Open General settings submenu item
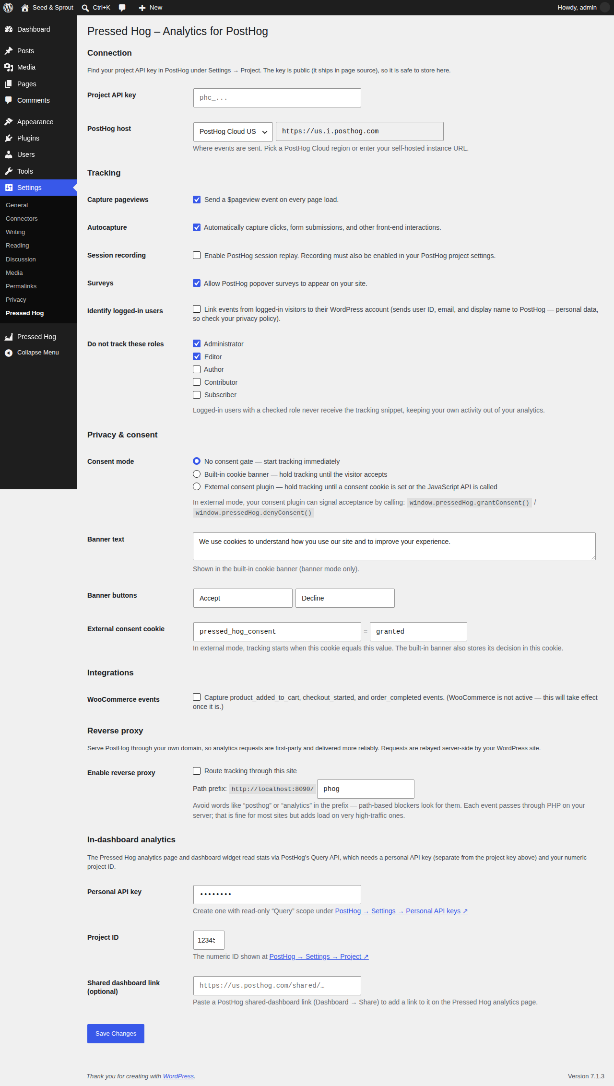Image resolution: width=614 pixels, height=1086 pixels. coord(17,205)
